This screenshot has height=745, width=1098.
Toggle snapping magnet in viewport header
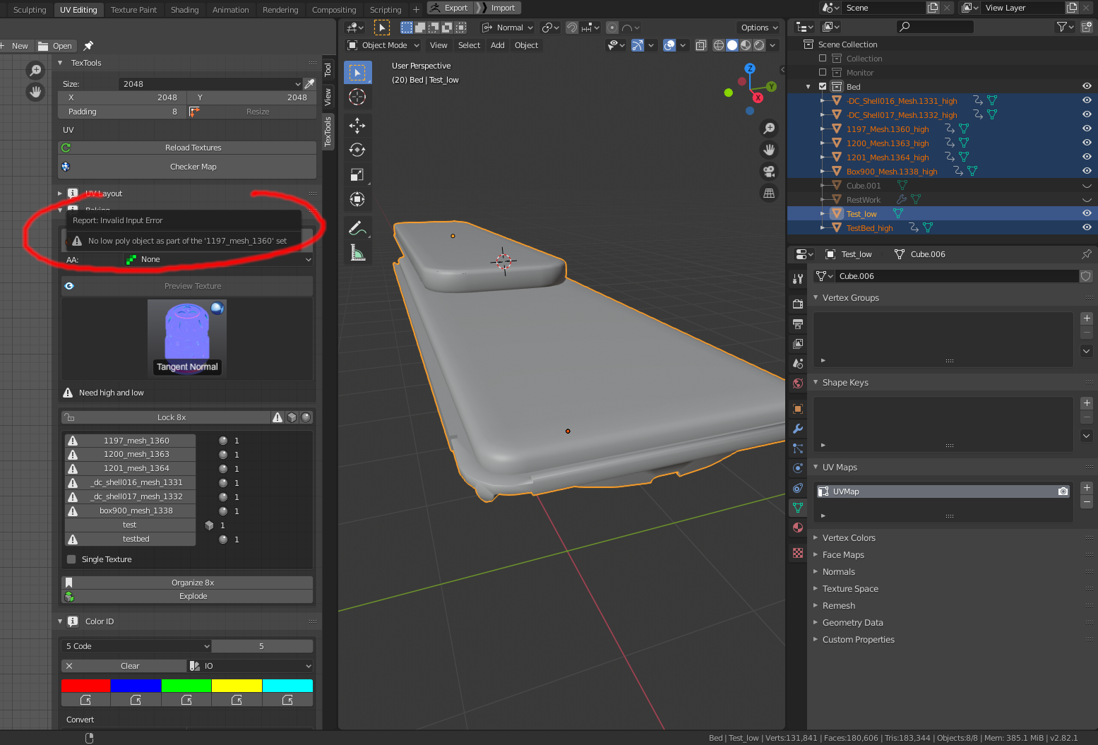point(572,28)
